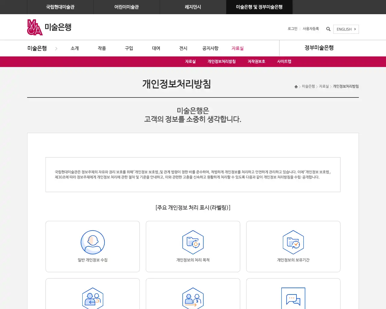386x309 pixels.
Task: Click the 개인정보처리방침 page title
Action: tap(177, 84)
